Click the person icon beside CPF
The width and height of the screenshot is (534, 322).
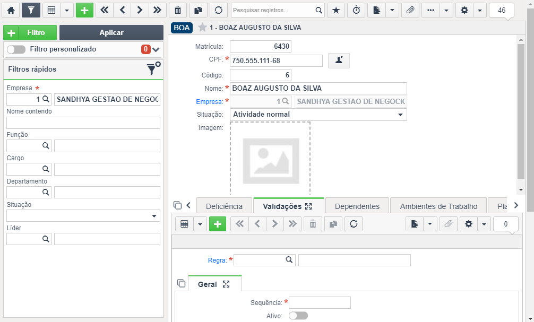tap(339, 60)
